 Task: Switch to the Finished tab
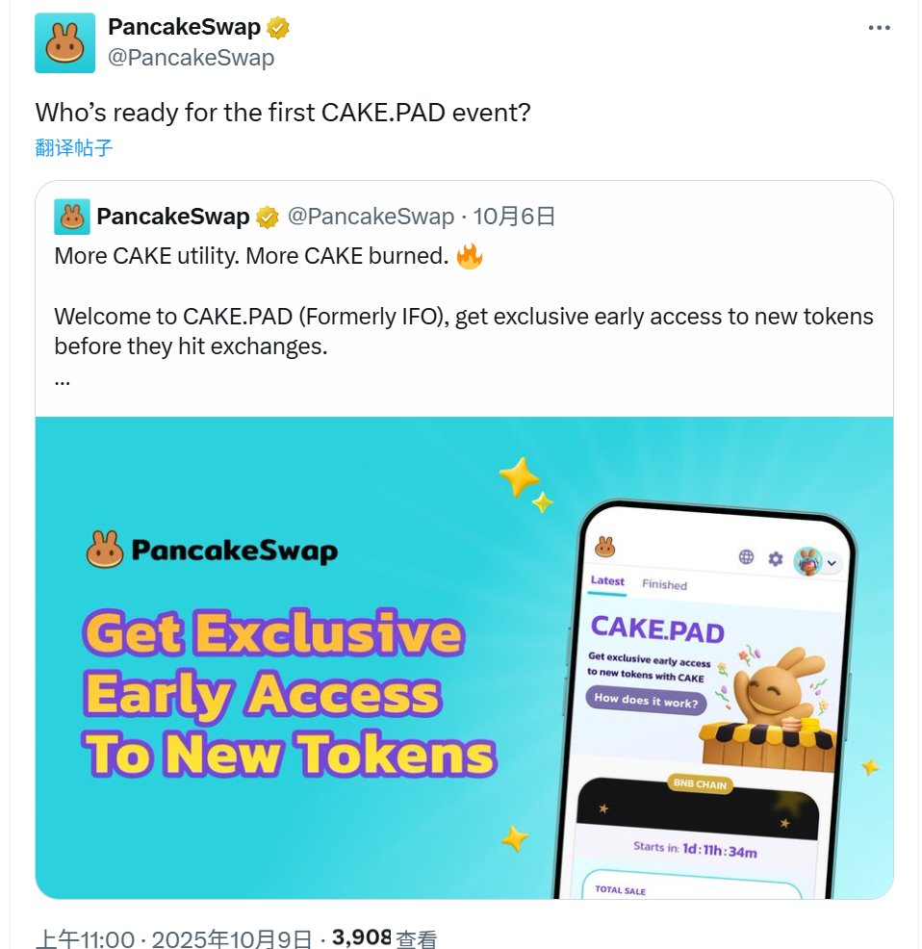pyautogui.click(x=664, y=584)
